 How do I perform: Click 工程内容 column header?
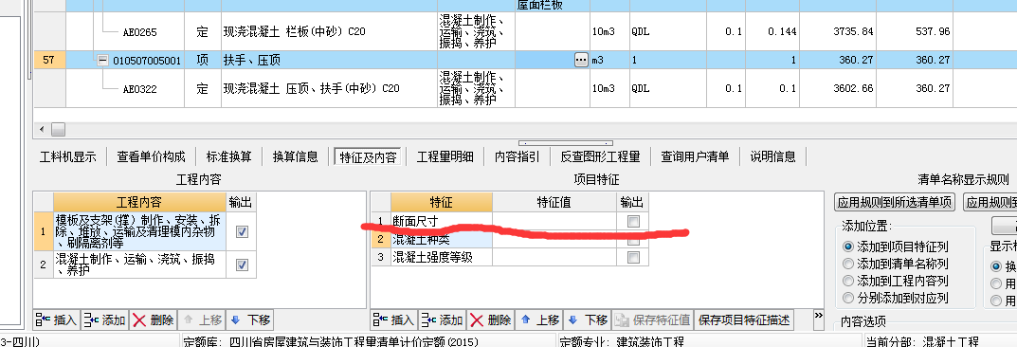tap(140, 202)
